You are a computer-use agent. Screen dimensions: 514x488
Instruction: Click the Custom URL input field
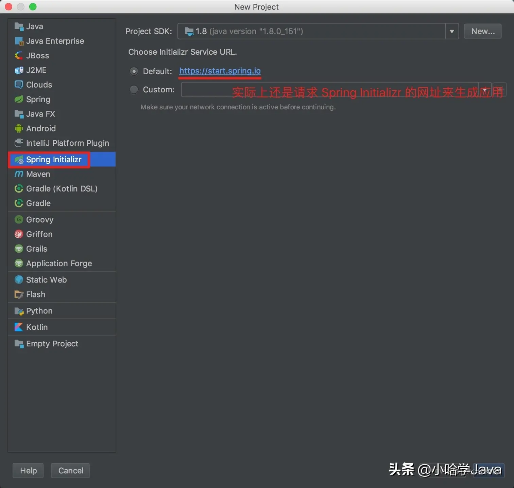330,90
